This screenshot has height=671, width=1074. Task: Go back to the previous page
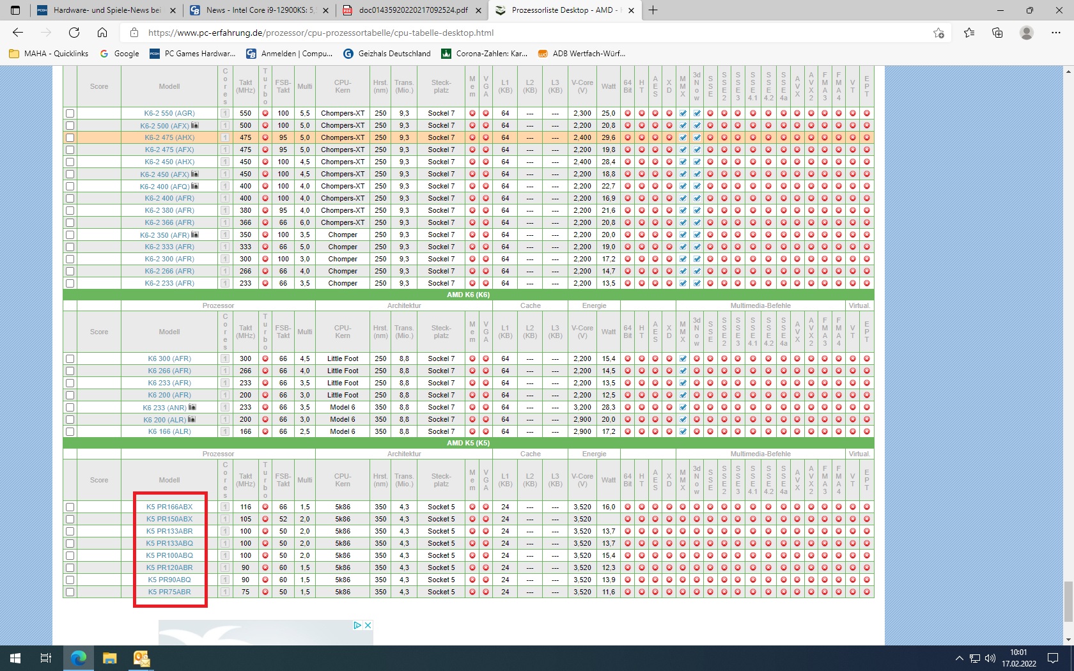[18, 33]
